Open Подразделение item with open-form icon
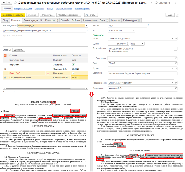Image resolution: width=185 pixels, height=172 pixels. (x=176, y=83)
